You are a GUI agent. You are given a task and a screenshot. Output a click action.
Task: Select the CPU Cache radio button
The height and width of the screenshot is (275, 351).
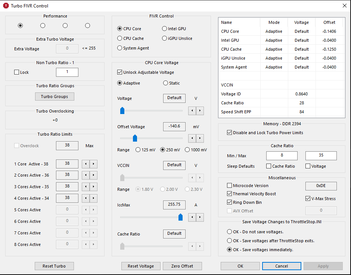(x=120, y=38)
